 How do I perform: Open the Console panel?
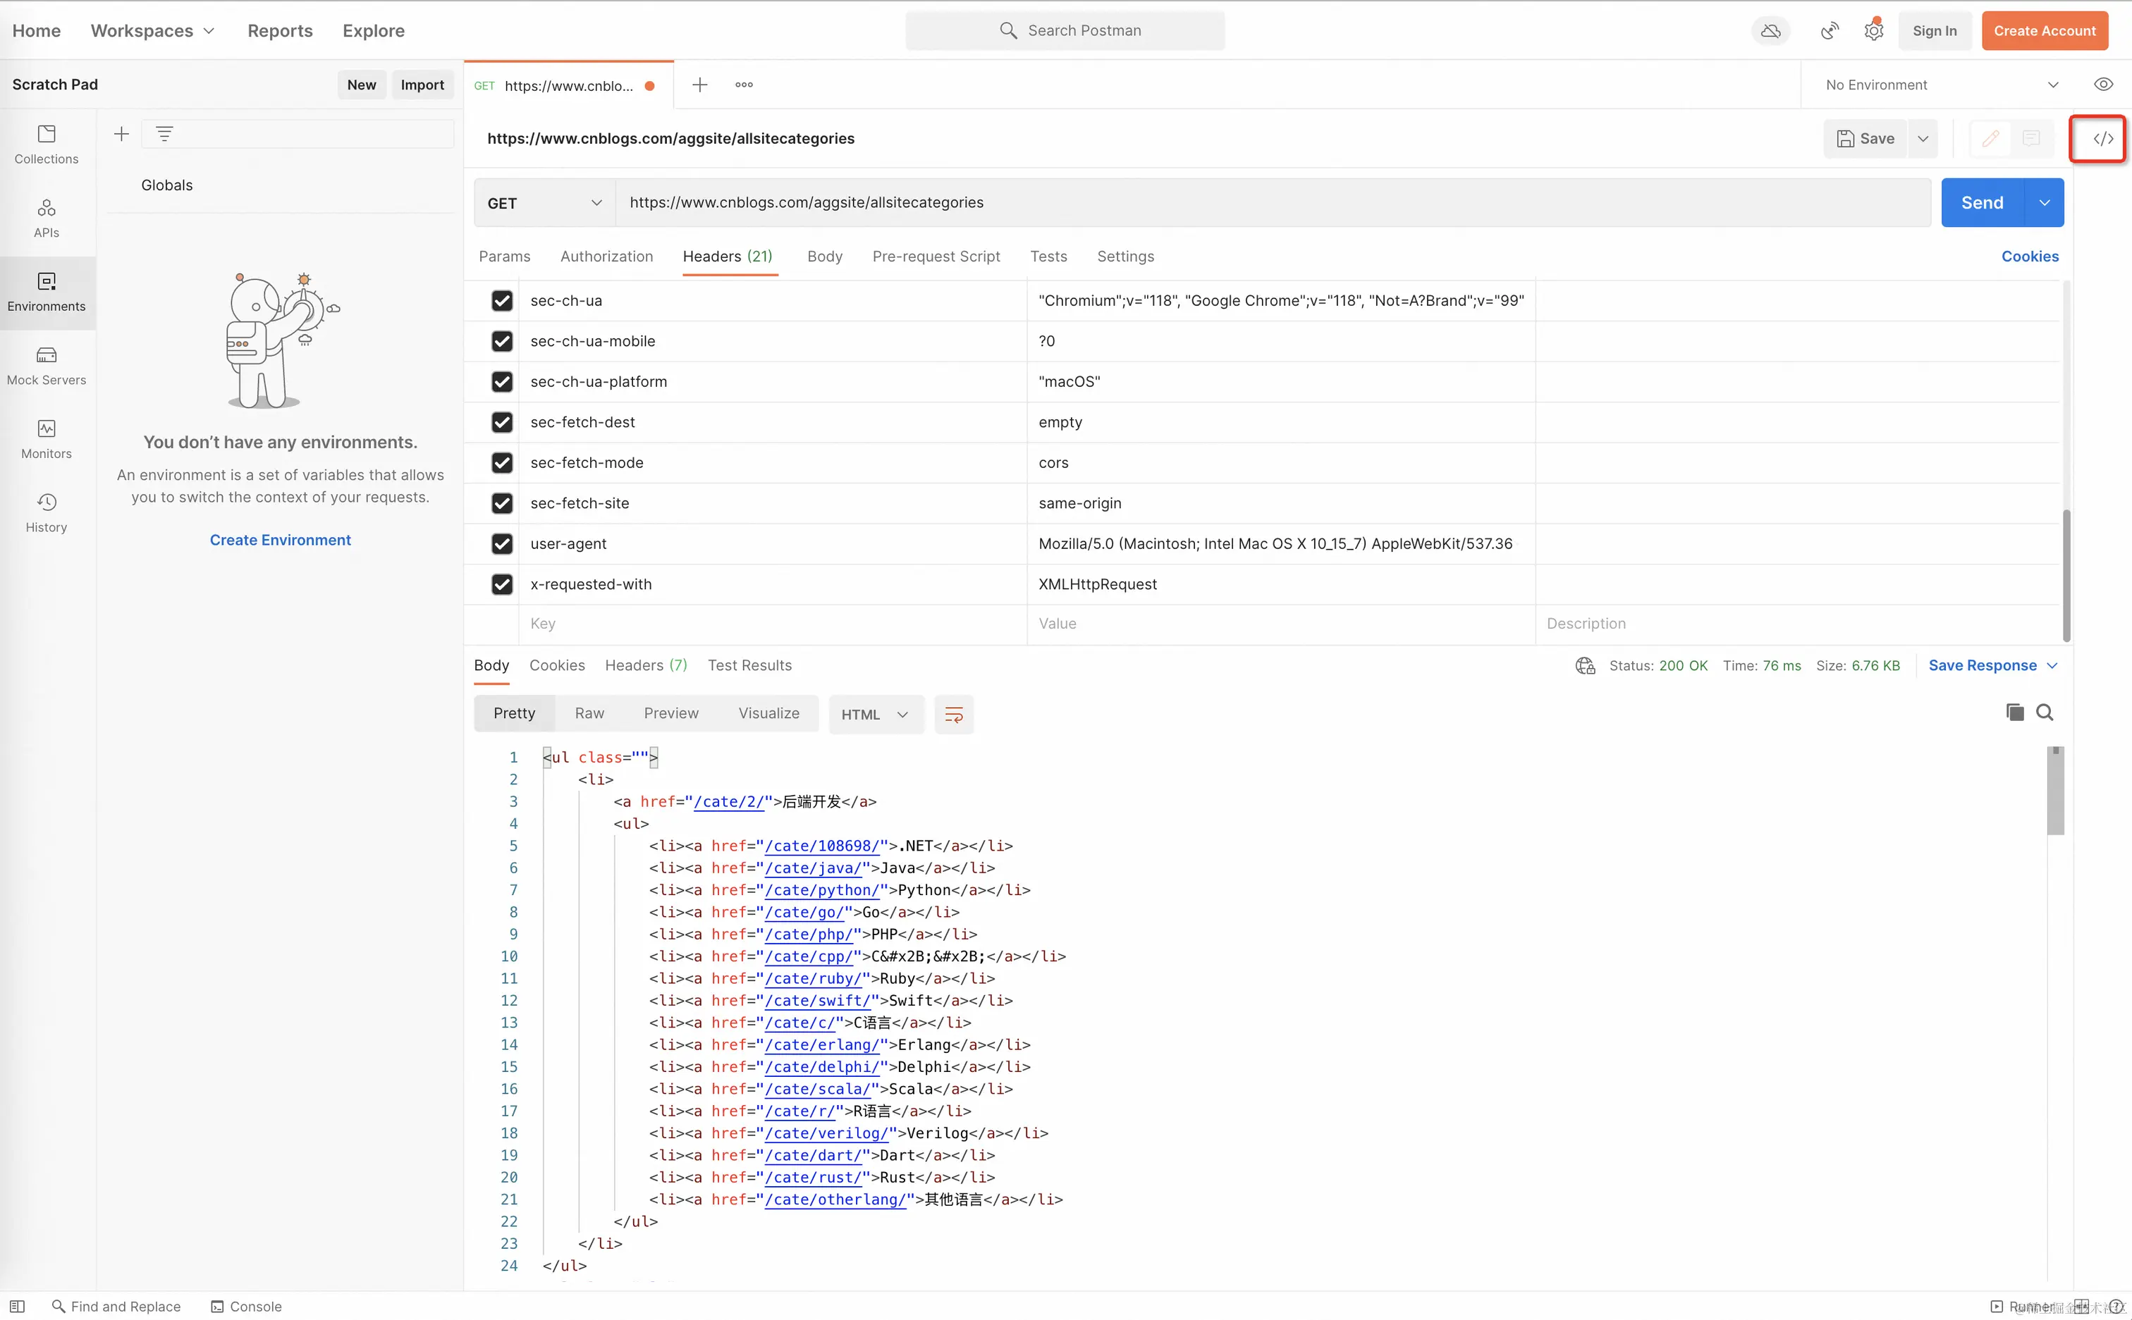point(246,1306)
